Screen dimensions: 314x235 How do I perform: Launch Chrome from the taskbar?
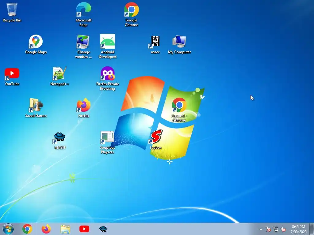(x=27, y=229)
